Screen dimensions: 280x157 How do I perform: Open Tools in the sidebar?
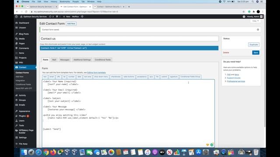pyautogui.click(x=21, y=126)
